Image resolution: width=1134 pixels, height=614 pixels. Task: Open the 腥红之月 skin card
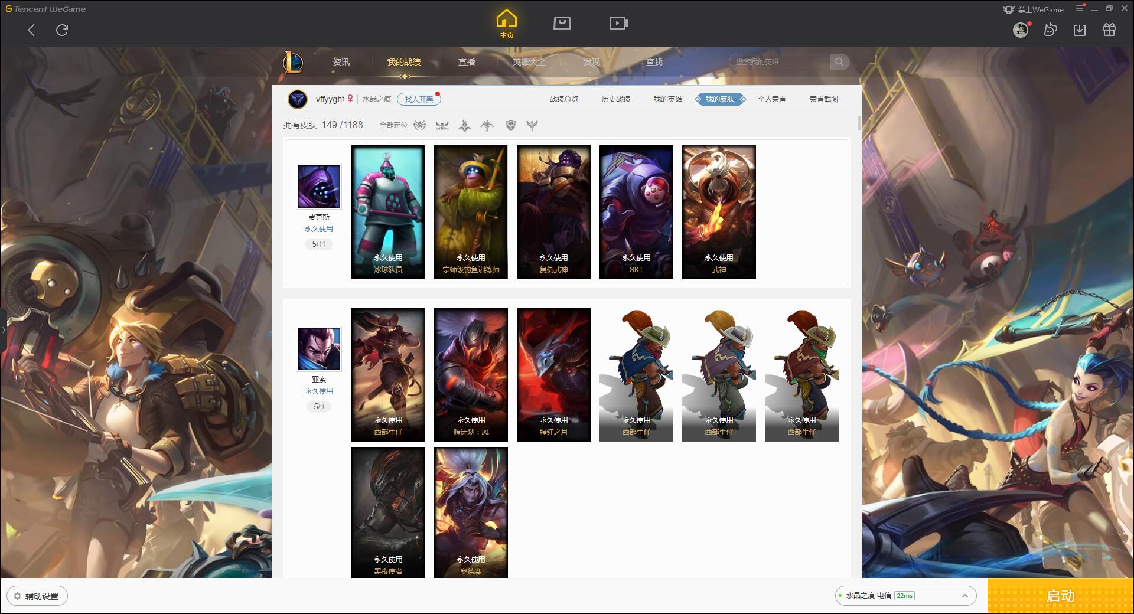[553, 374]
